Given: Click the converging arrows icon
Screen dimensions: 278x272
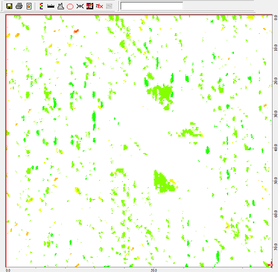Looking at the screenshot, I should (x=80, y=6).
